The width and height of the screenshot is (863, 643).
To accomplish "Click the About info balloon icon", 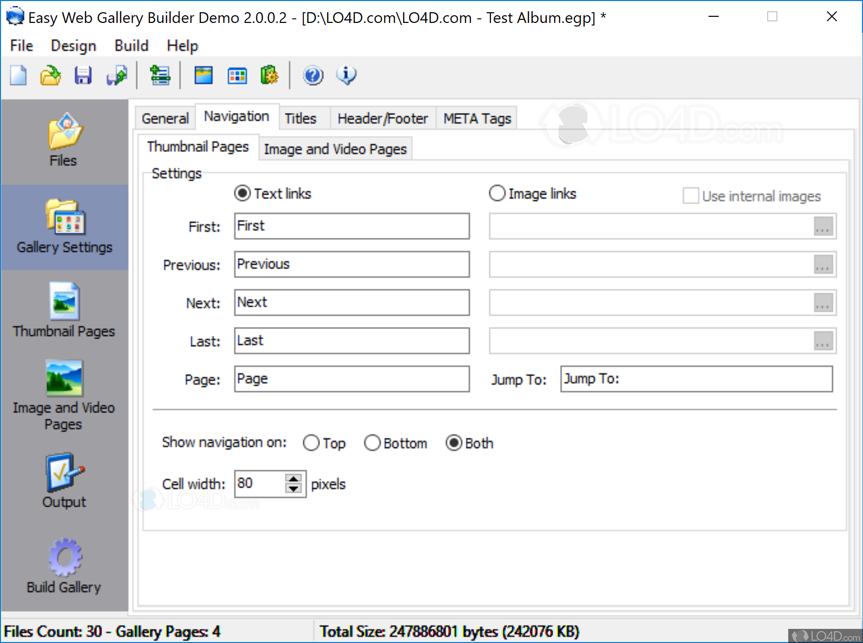I will [346, 75].
